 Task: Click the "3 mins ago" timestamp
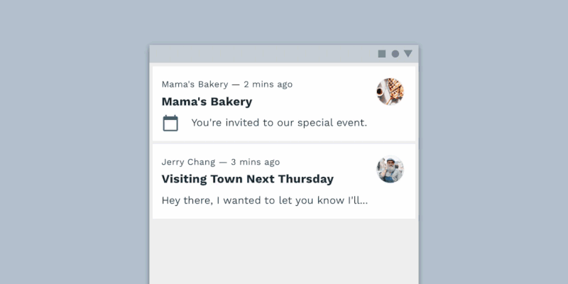[x=255, y=162]
